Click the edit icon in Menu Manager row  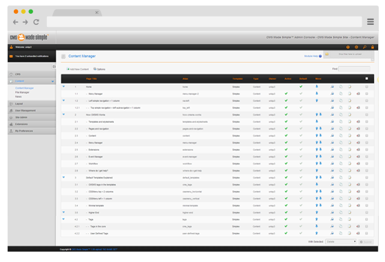[349, 94]
